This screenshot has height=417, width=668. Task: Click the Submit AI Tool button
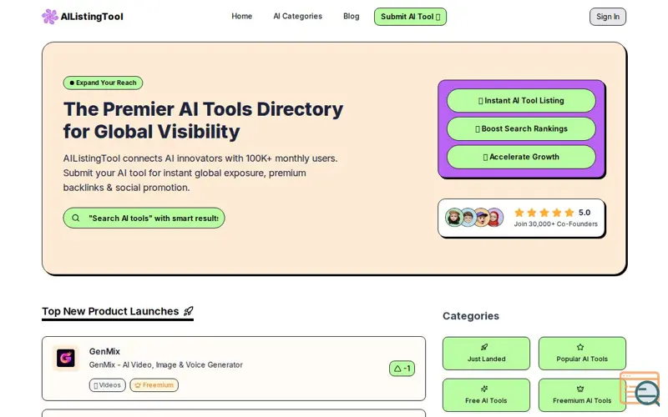pos(410,17)
